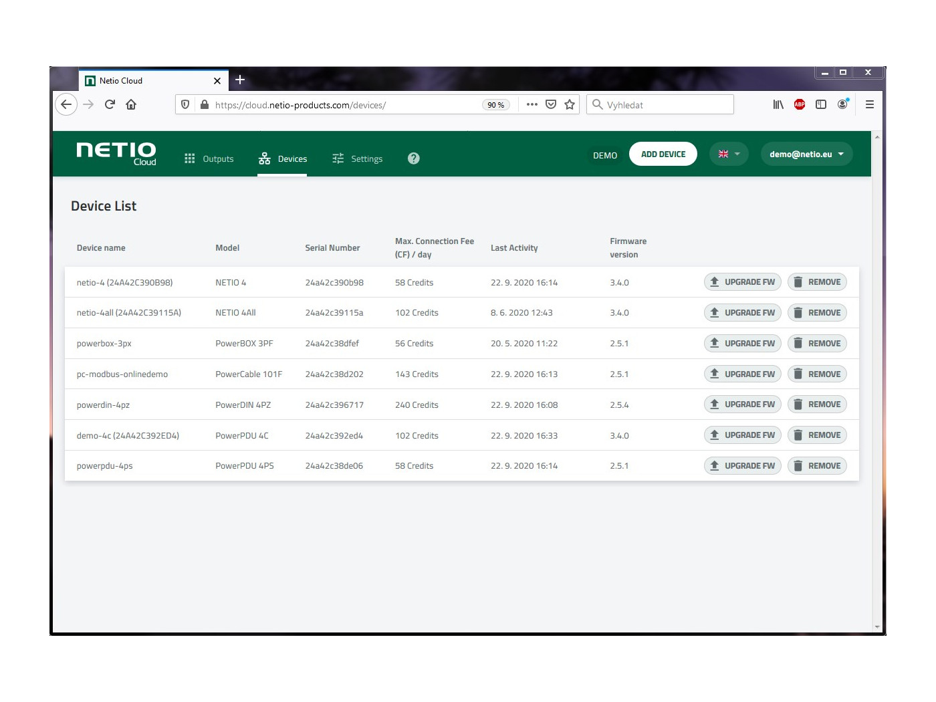Image resolution: width=936 pixels, height=702 pixels.
Task: Reload the page
Action: tap(110, 104)
